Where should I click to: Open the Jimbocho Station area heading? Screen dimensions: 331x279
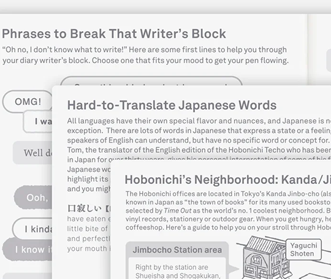[x=177, y=250]
